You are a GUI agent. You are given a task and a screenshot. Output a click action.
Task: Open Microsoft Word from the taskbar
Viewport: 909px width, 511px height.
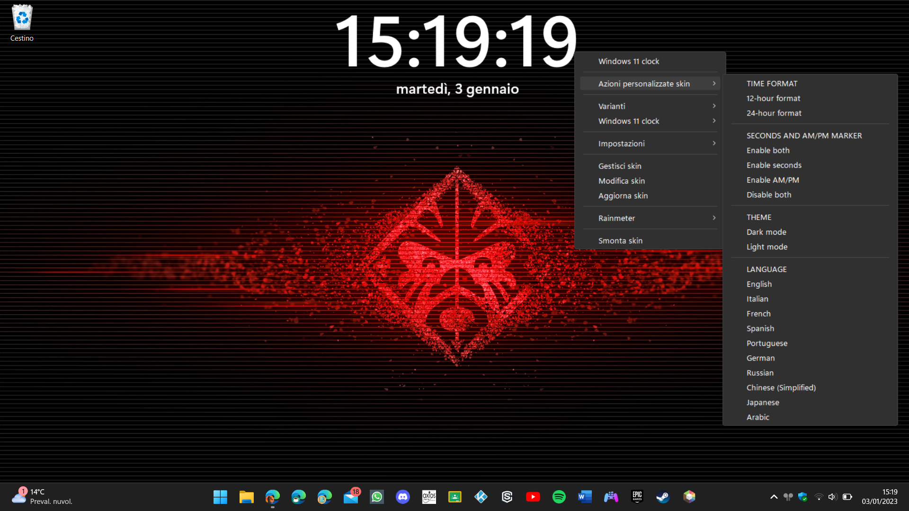[x=585, y=497]
